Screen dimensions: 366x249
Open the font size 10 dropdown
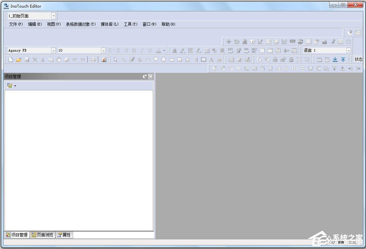point(103,50)
